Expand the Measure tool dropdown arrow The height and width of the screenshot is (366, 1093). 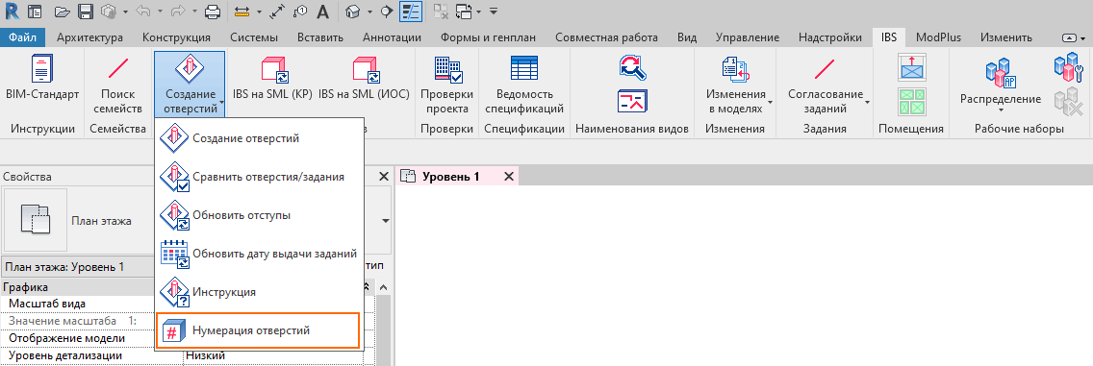pos(259,12)
